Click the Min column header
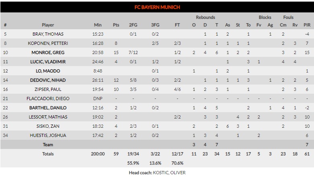This screenshot has width=314, height=177. [98, 25]
